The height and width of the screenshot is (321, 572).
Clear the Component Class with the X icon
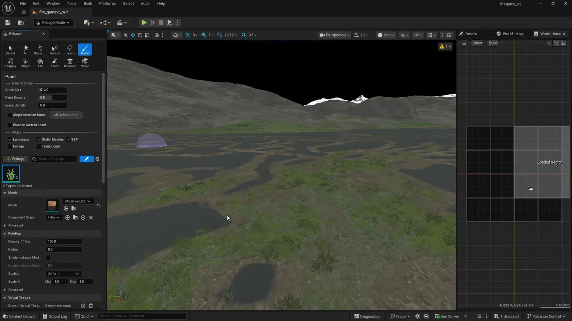pos(91,218)
